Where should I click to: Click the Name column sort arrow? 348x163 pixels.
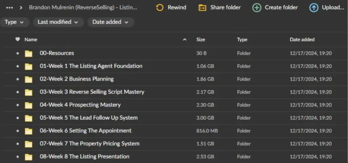click(x=185, y=40)
